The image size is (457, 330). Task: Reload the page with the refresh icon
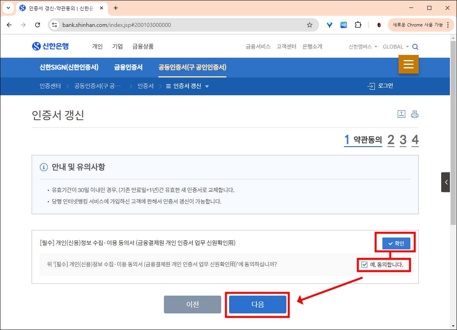38,25
